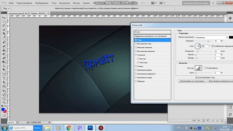The height and width of the screenshot is (131, 233).
Task: Open the Windows Start menu
Action: click(x=4, y=128)
